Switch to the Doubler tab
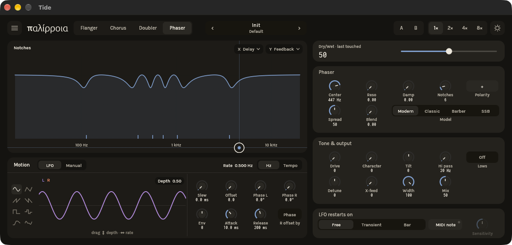The image size is (512, 245). pyautogui.click(x=148, y=28)
